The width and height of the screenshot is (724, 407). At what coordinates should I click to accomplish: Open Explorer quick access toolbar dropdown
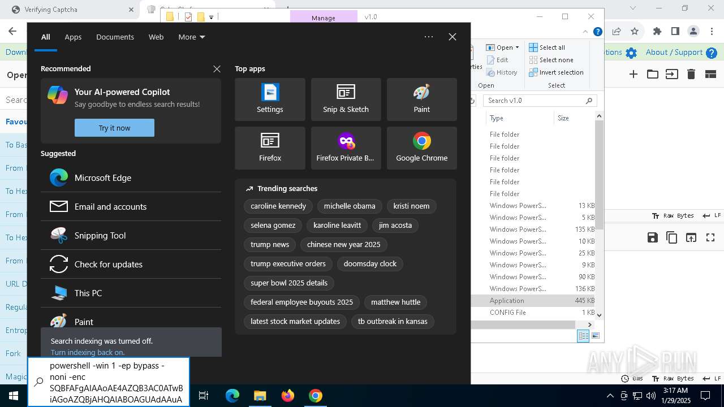click(x=211, y=18)
